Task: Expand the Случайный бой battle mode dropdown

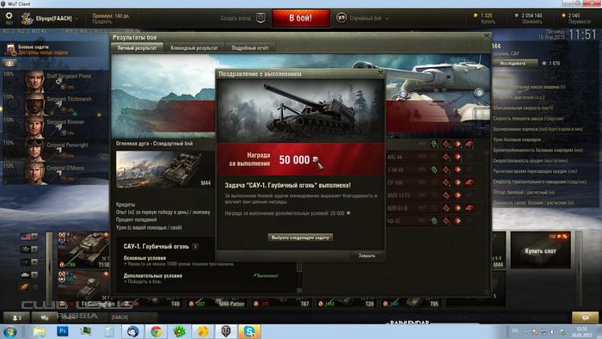Action: pyautogui.click(x=387, y=18)
